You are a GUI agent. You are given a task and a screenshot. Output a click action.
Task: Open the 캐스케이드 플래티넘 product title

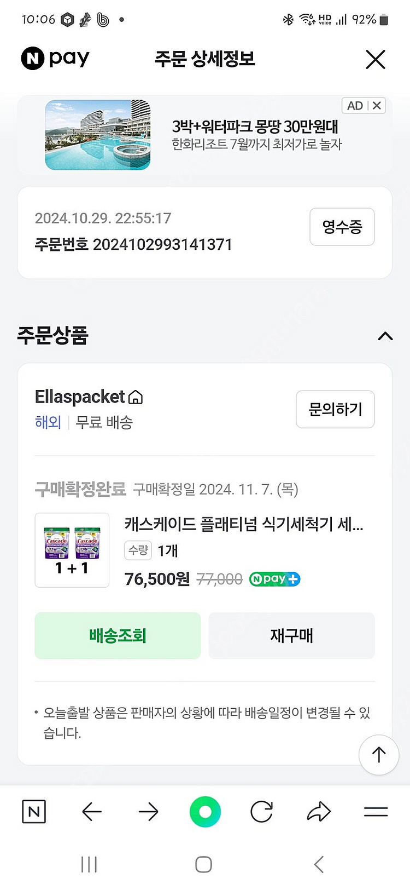click(243, 524)
